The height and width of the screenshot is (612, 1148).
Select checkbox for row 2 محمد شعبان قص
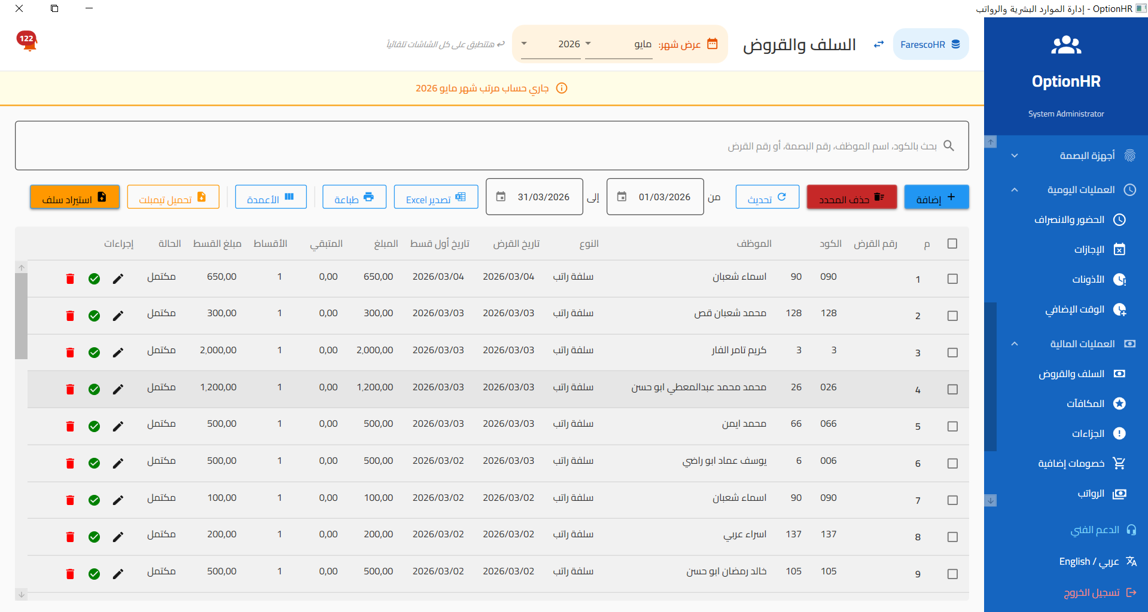952,316
